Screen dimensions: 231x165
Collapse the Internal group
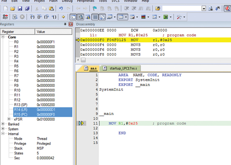click(3, 134)
